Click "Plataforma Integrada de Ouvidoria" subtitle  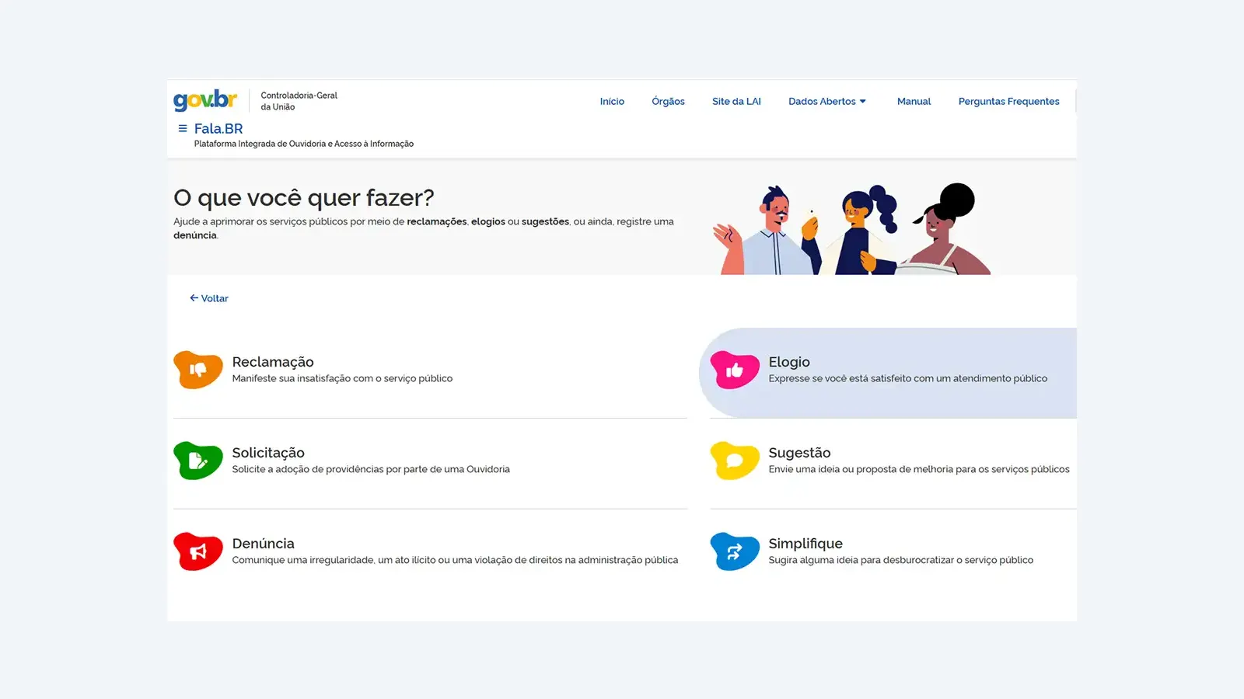pos(304,144)
